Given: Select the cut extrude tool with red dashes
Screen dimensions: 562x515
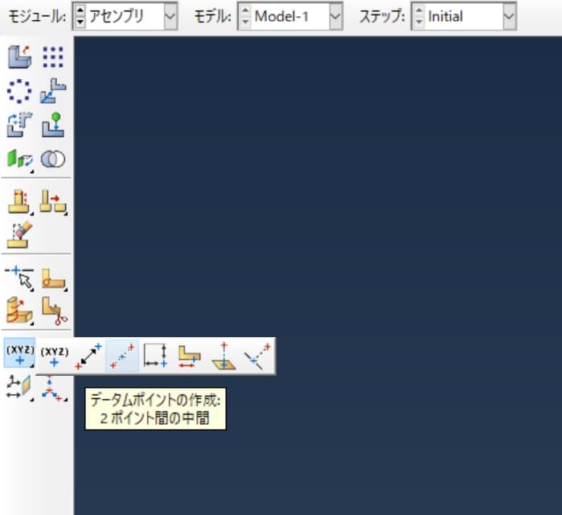Looking at the screenshot, I should [x=20, y=202].
